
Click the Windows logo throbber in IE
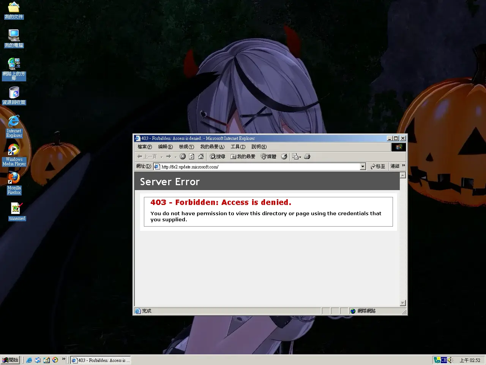(399, 147)
